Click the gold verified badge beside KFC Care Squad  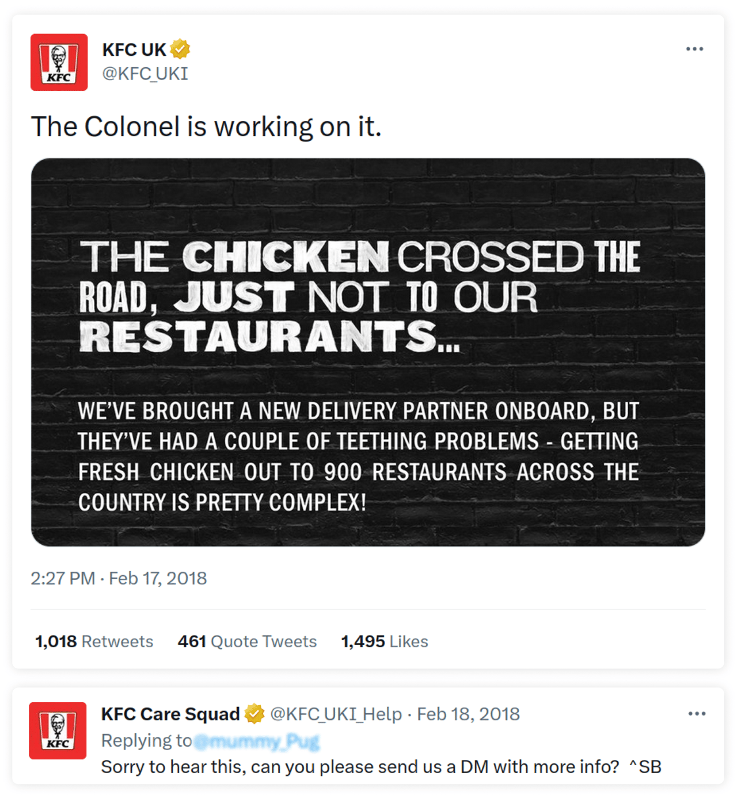(253, 714)
